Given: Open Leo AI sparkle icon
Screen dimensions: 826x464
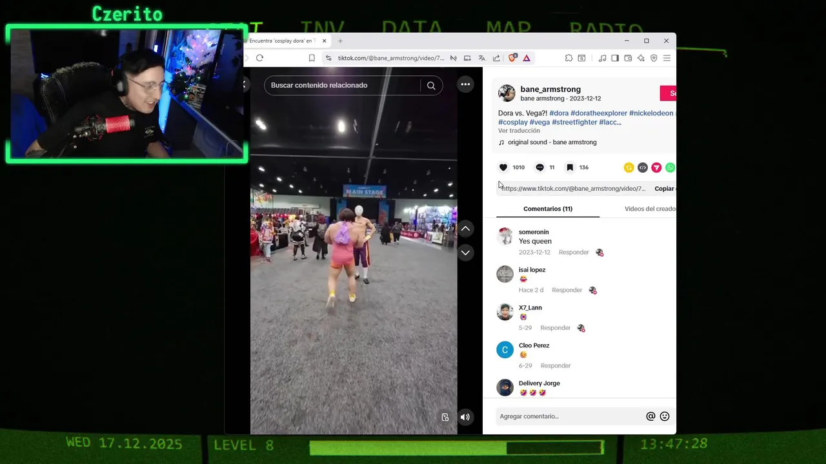Looking at the screenshot, I should (641, 58).
